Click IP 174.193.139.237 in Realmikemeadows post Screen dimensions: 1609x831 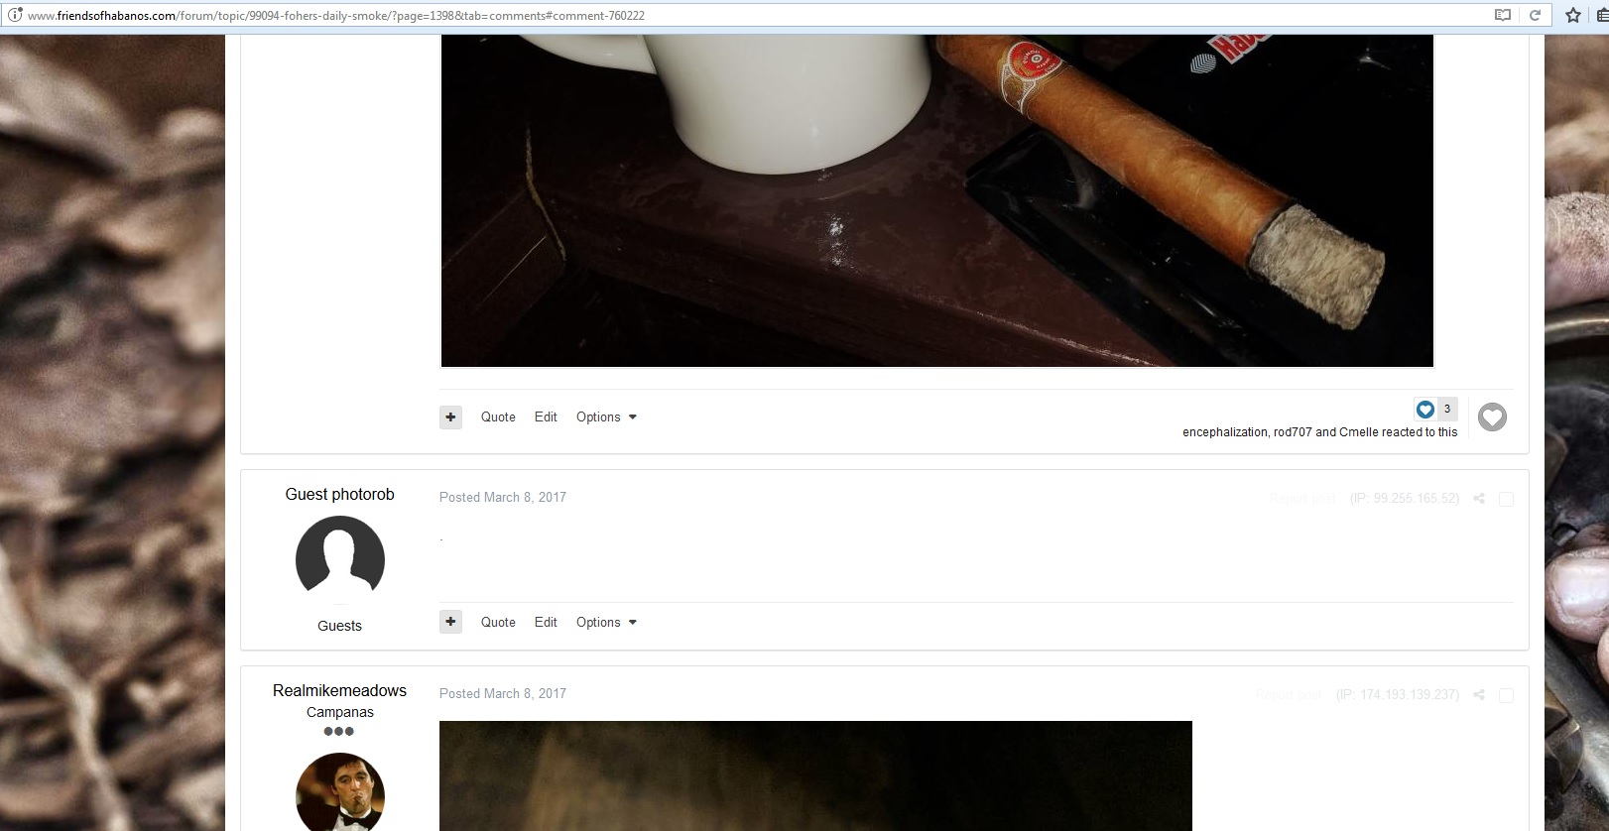click(x=1398, y=694)
